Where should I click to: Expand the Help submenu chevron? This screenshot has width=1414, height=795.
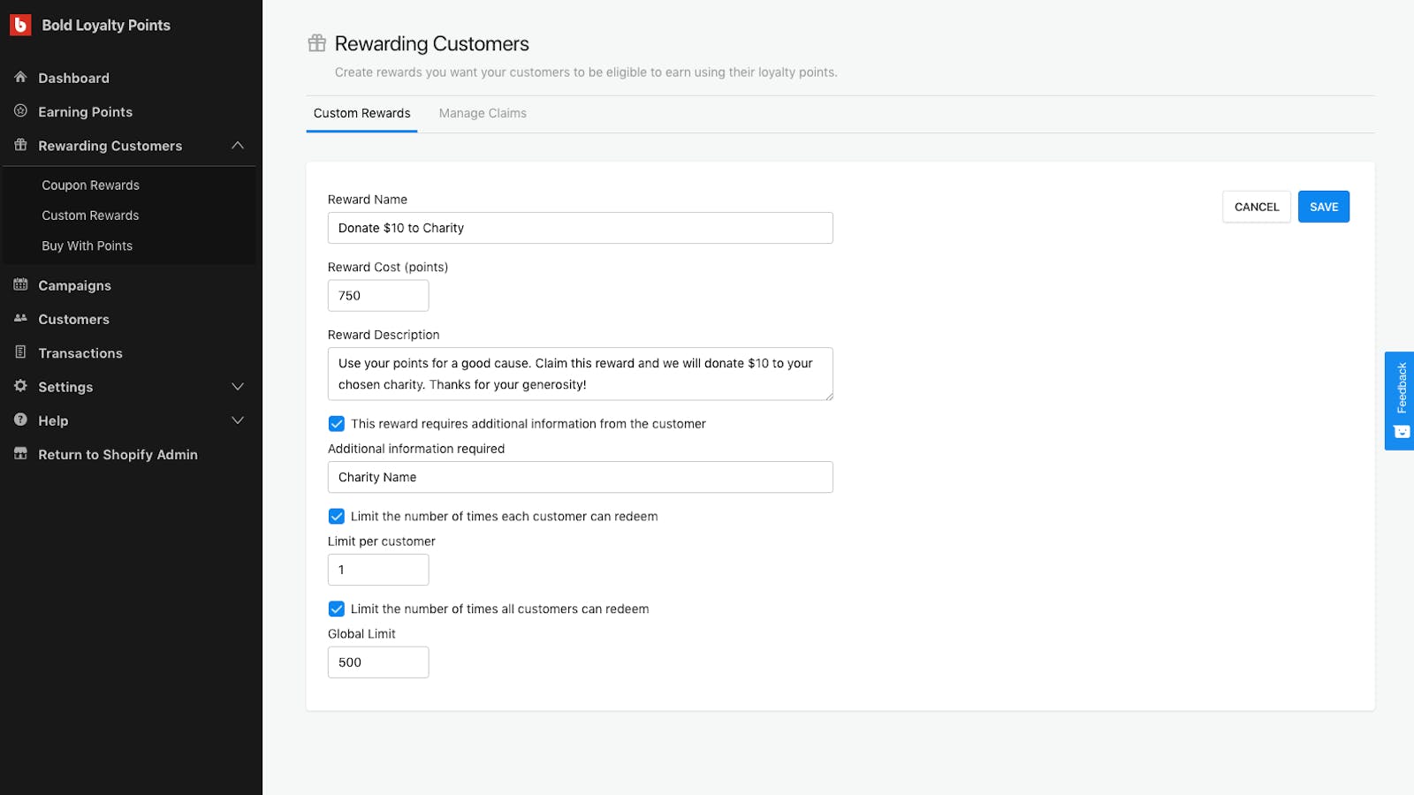(237, 420)
